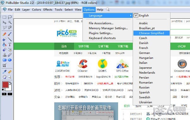Click the PixBuilder diamond logo in menu bar
Image resolution: width=190 pixels, height=120 pixels.
click(x=5, y=9)
